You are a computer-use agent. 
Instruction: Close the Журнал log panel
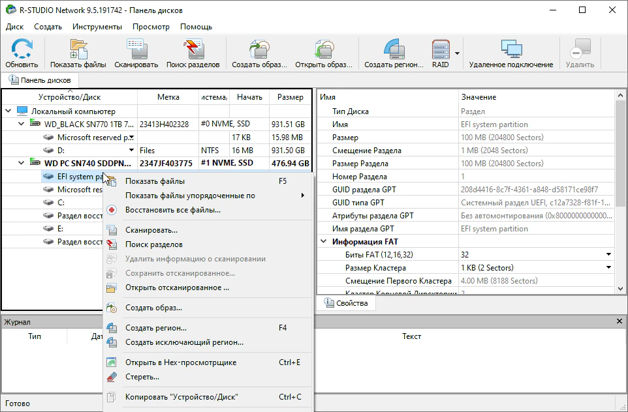point(620,321)
